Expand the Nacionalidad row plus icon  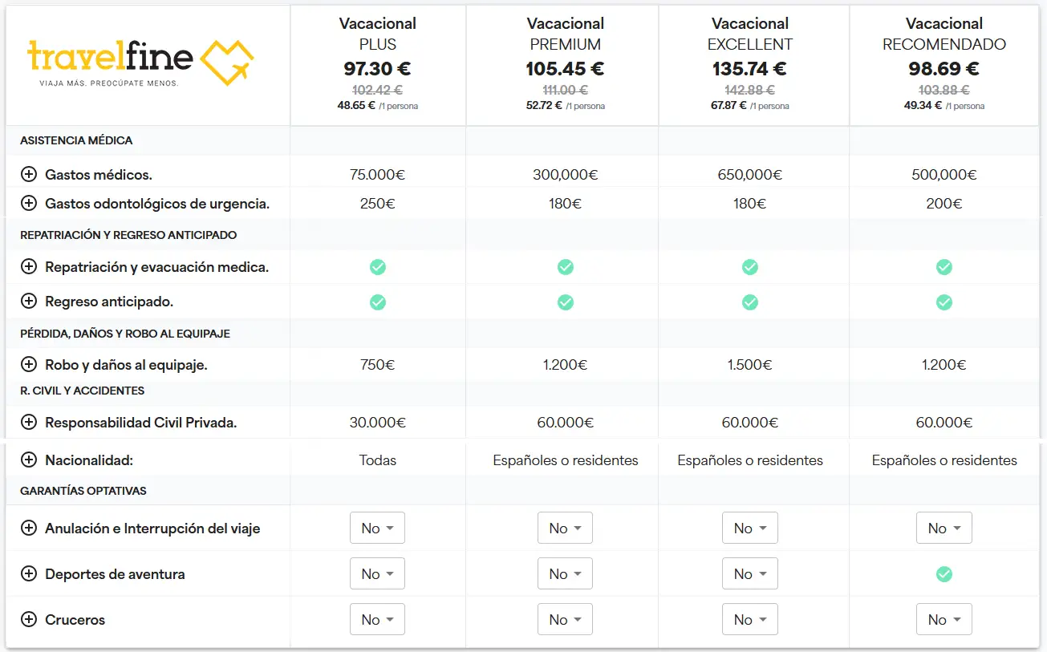click(29, 460)
